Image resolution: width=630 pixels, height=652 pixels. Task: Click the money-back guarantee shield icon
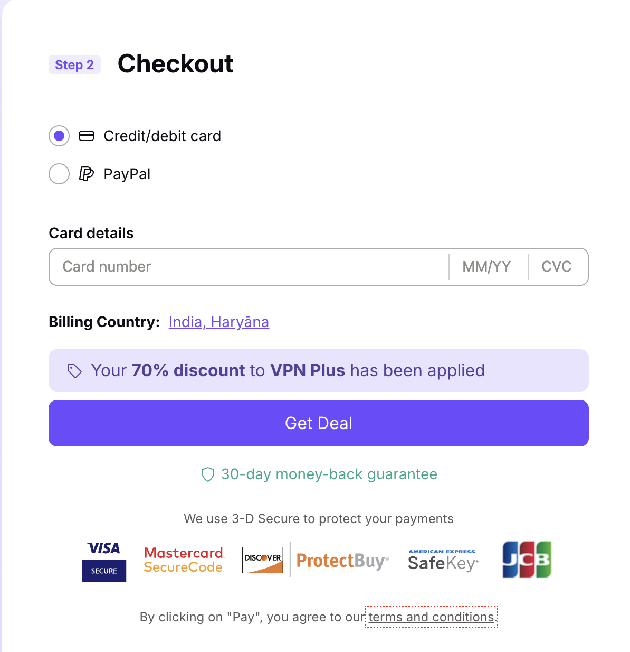208,474
